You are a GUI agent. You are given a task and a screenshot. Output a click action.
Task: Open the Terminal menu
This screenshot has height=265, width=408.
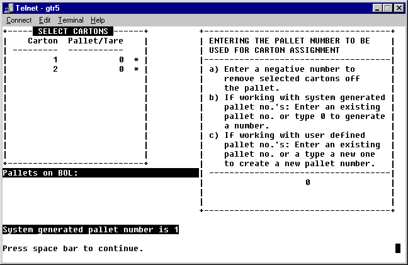[71, 20]
